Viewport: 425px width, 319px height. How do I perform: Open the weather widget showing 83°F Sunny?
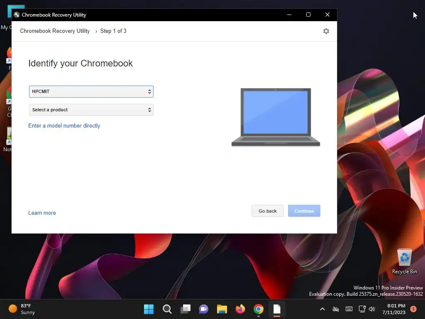coord(22,309)
